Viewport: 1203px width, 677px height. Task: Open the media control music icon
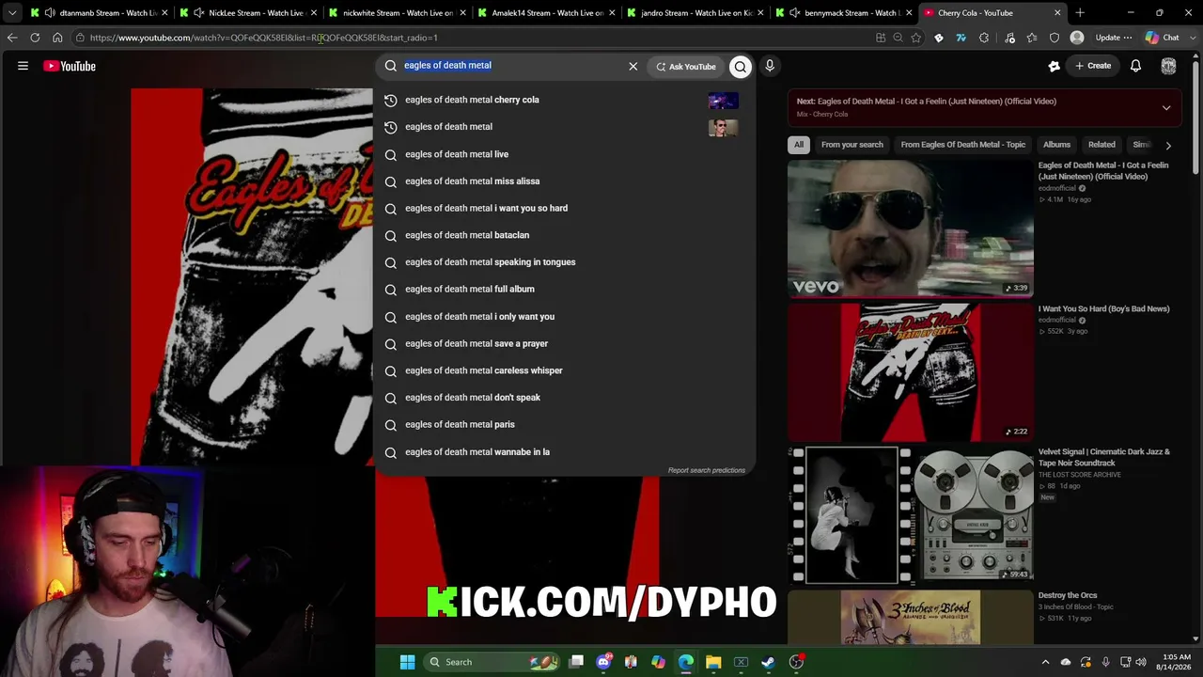[1009, 38]
